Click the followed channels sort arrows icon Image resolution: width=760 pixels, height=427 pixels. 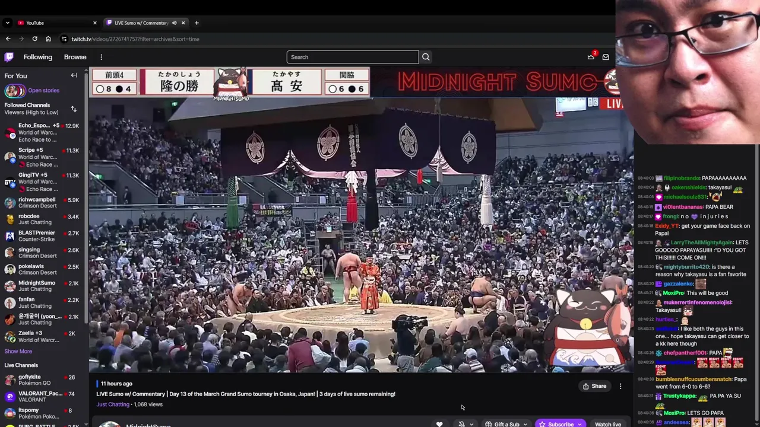[74, 109]
